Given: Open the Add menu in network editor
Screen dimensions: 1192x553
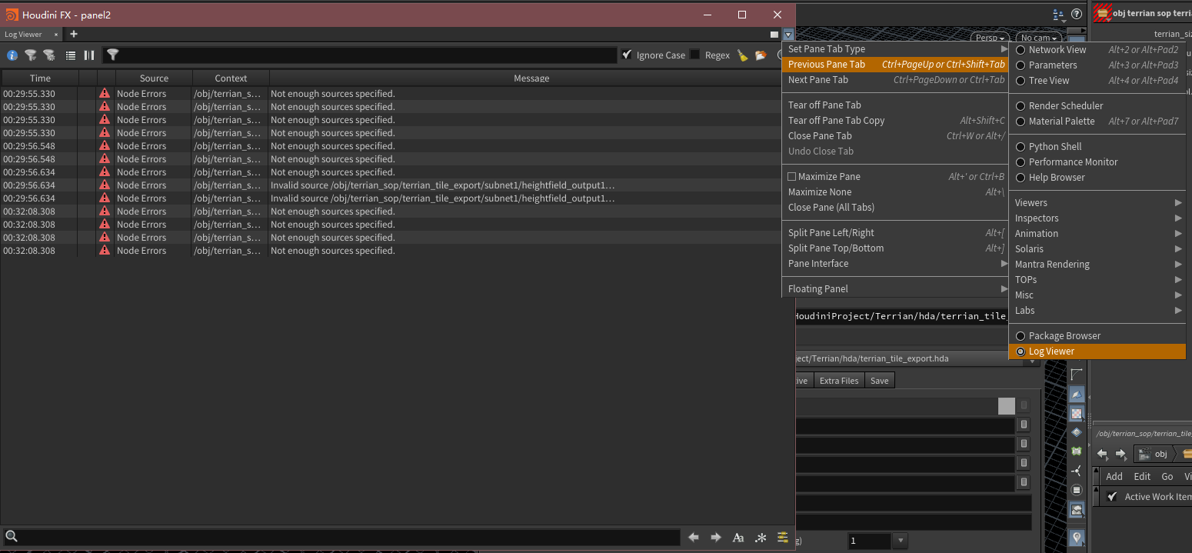Looking at the screenshot, I should [x=1114, y=476].
